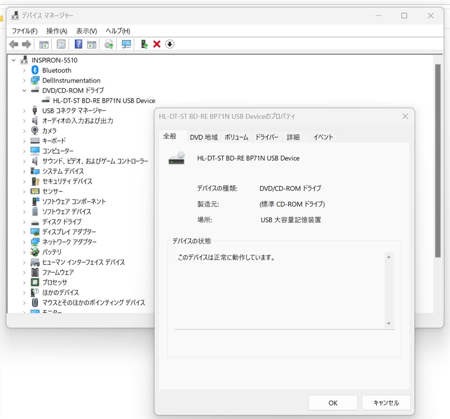Image resolution: width=450 pixels, height=419 pixels.
Task: Click the Device Manager tree vertical scrollbar
Action: 438,161
